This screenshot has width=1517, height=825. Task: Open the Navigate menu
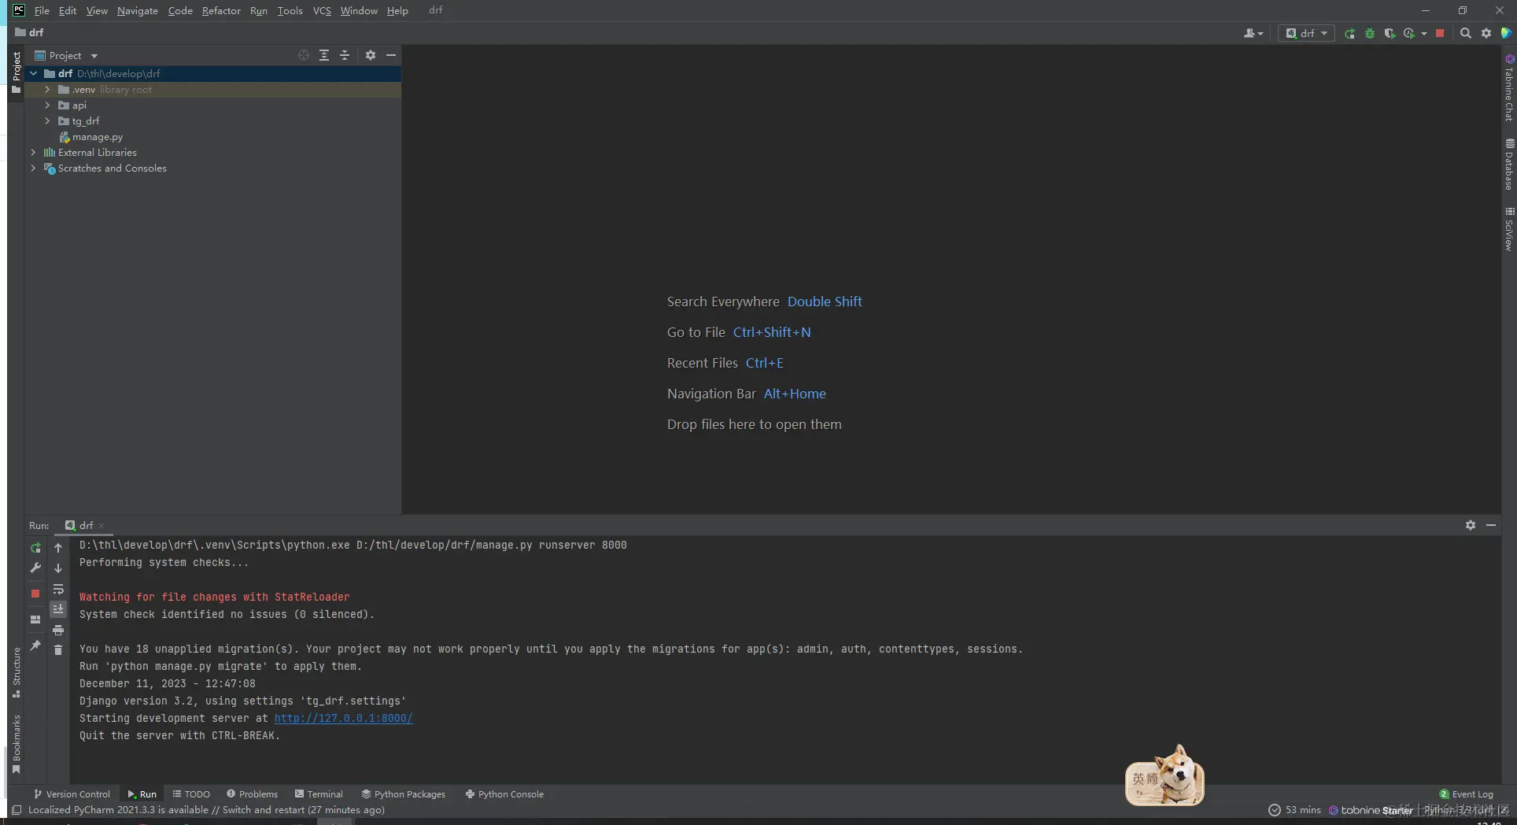click(138, 11)
